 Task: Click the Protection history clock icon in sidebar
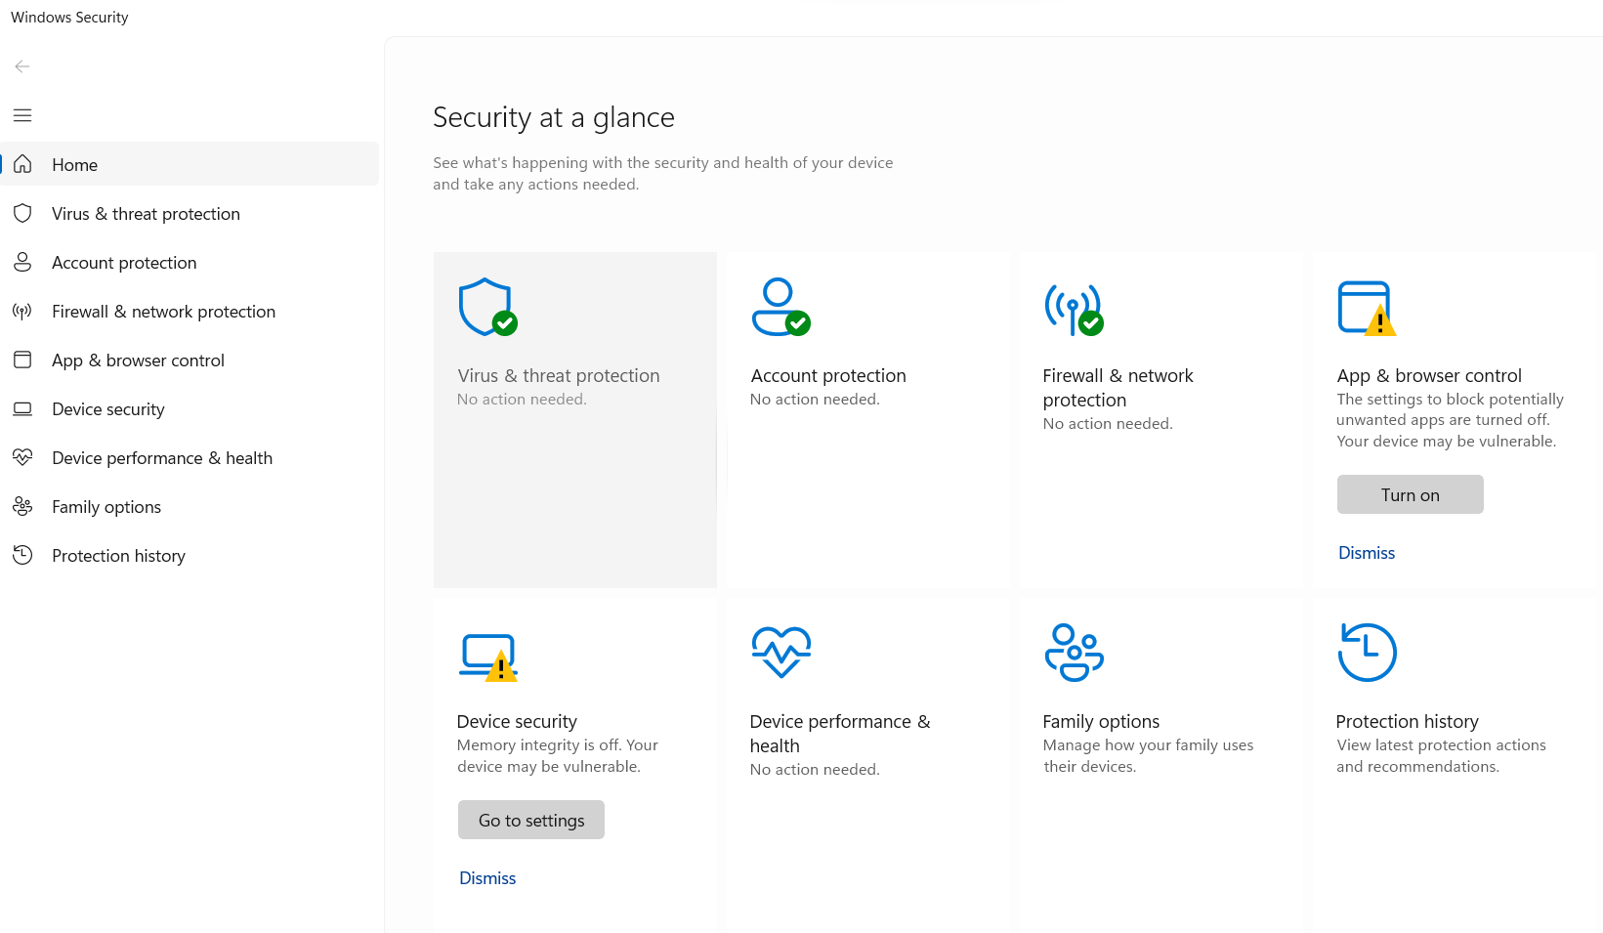click(22, 555)
